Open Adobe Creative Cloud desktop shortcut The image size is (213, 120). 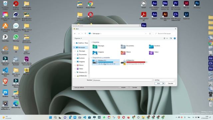[x=5, y=16]
